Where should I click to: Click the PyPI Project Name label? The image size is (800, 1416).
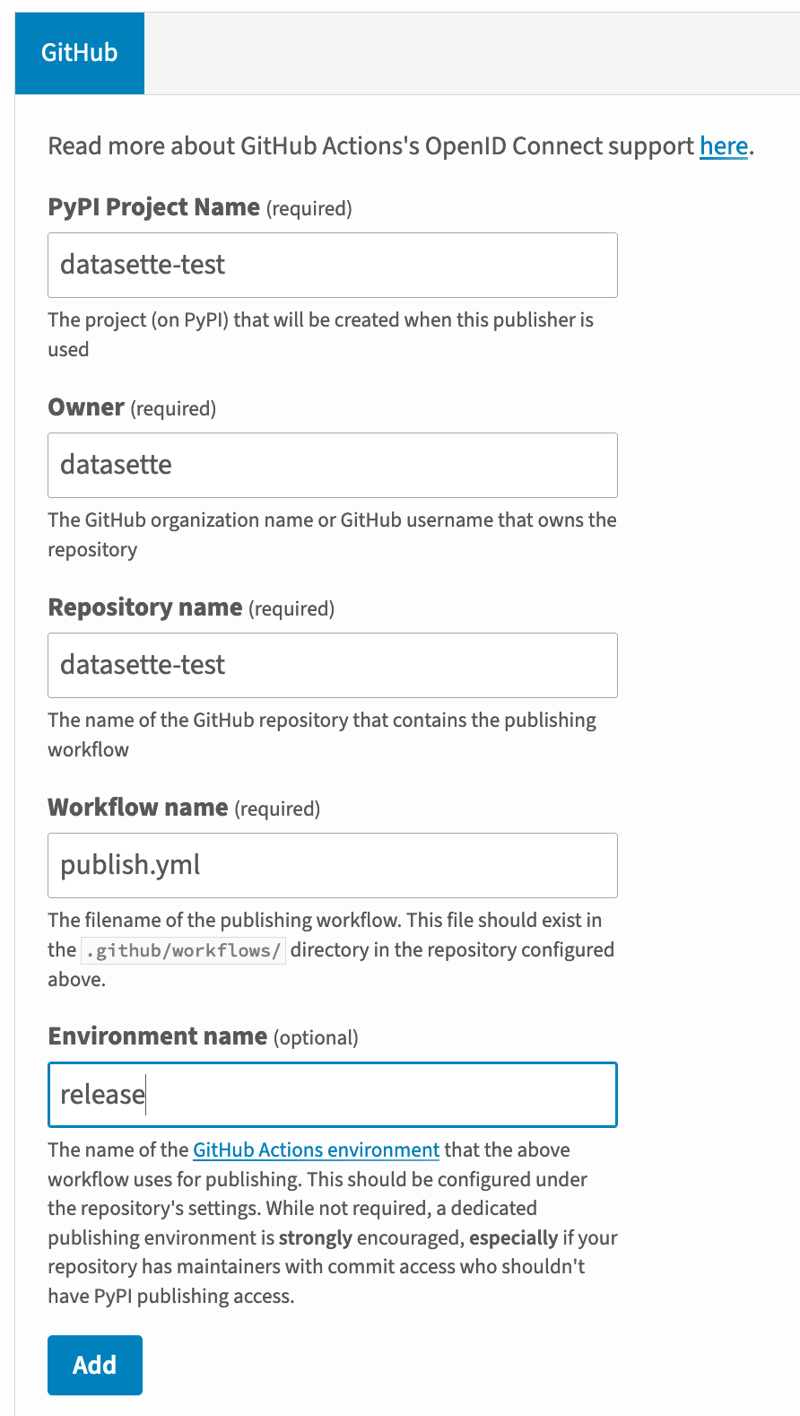click(x=152, y=206)
